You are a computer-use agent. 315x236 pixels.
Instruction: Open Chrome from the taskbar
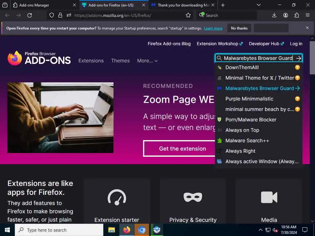(142, 230)
